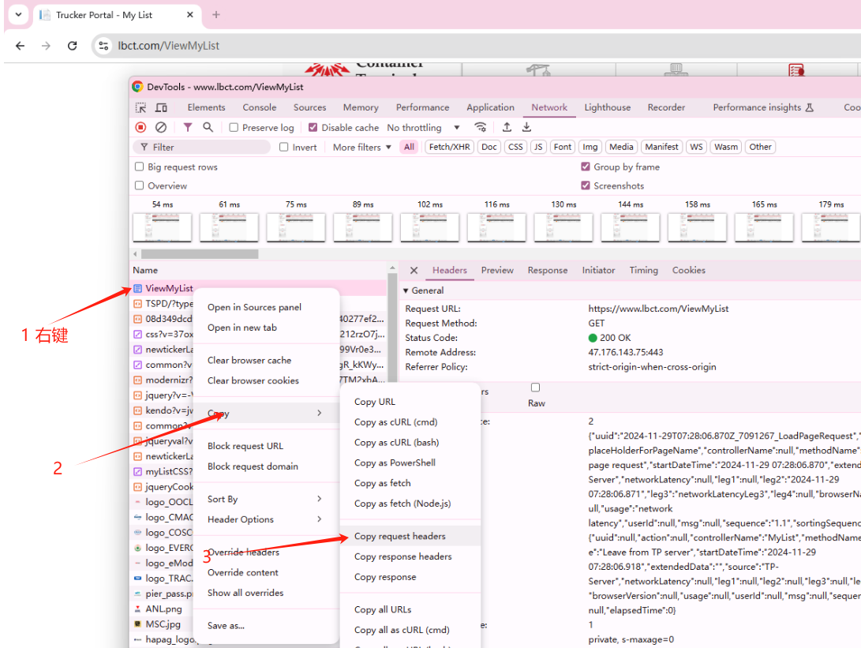Toggle the network filter funnel icon

pyautogui.click(x=188, y=127)
